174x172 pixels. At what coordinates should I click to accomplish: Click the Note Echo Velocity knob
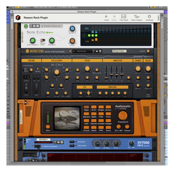(72, 28)
